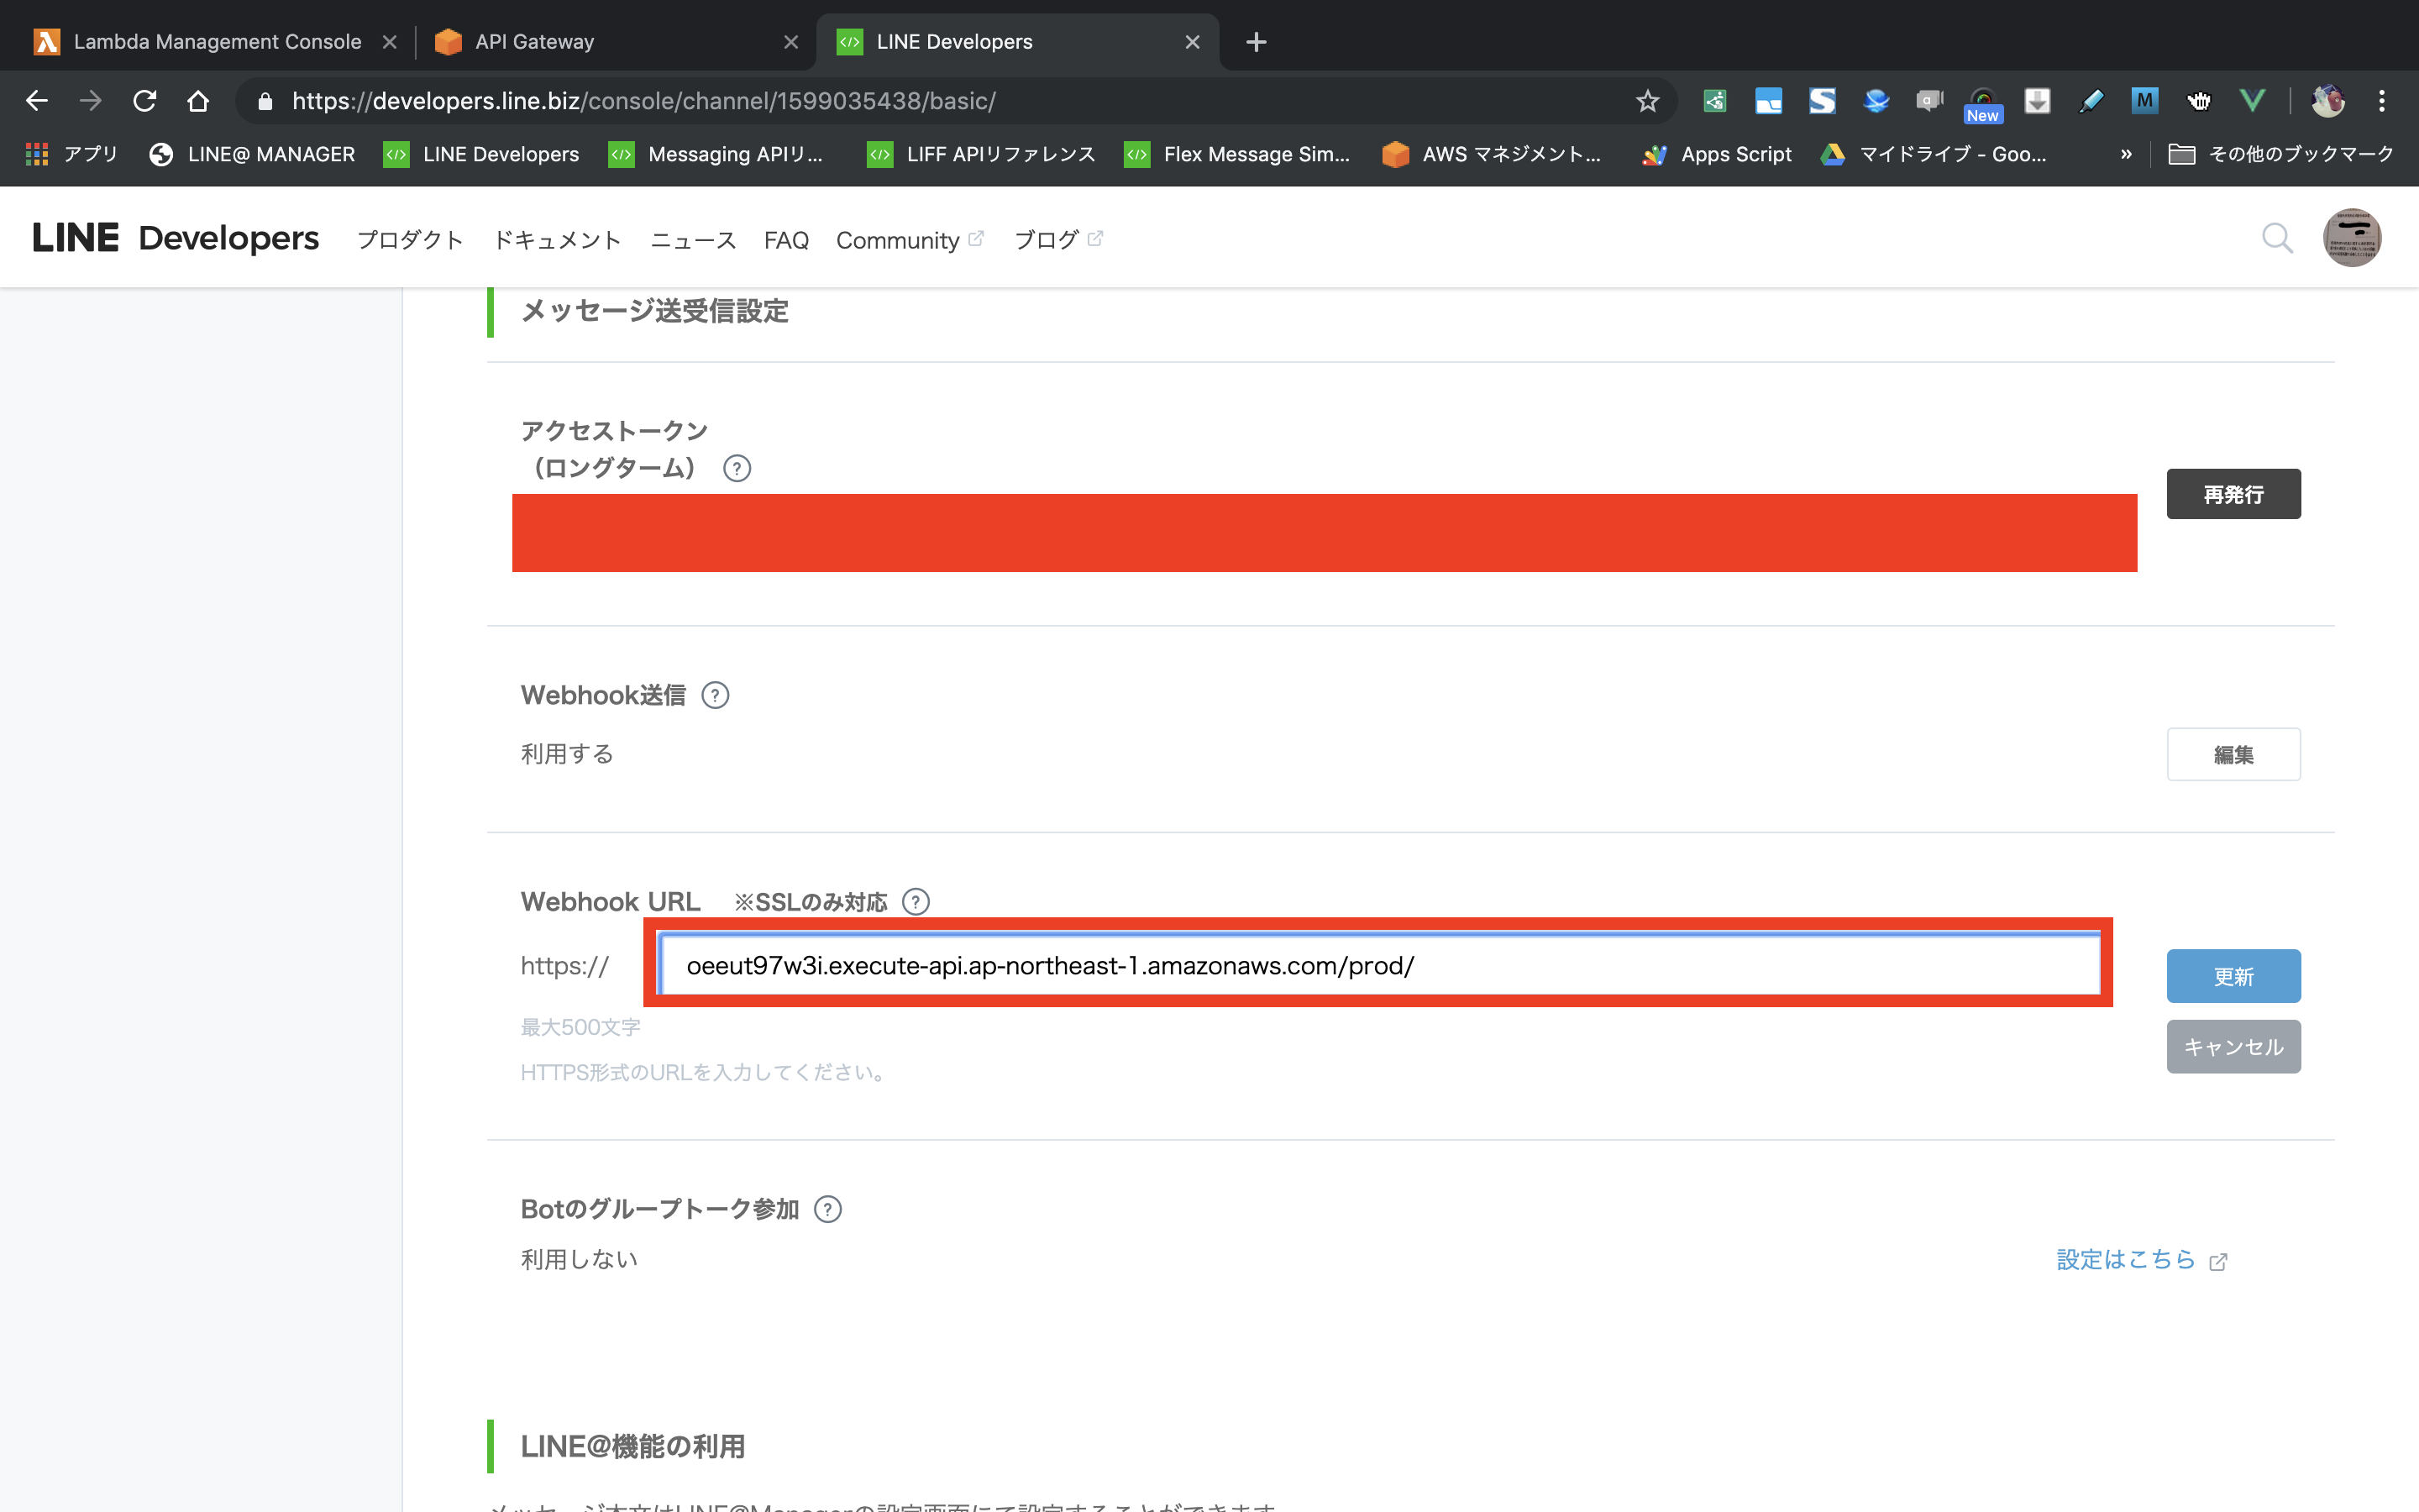Open 設定はこちら link
Screen dimensions: 2419x1512
click(2125, 1259)
